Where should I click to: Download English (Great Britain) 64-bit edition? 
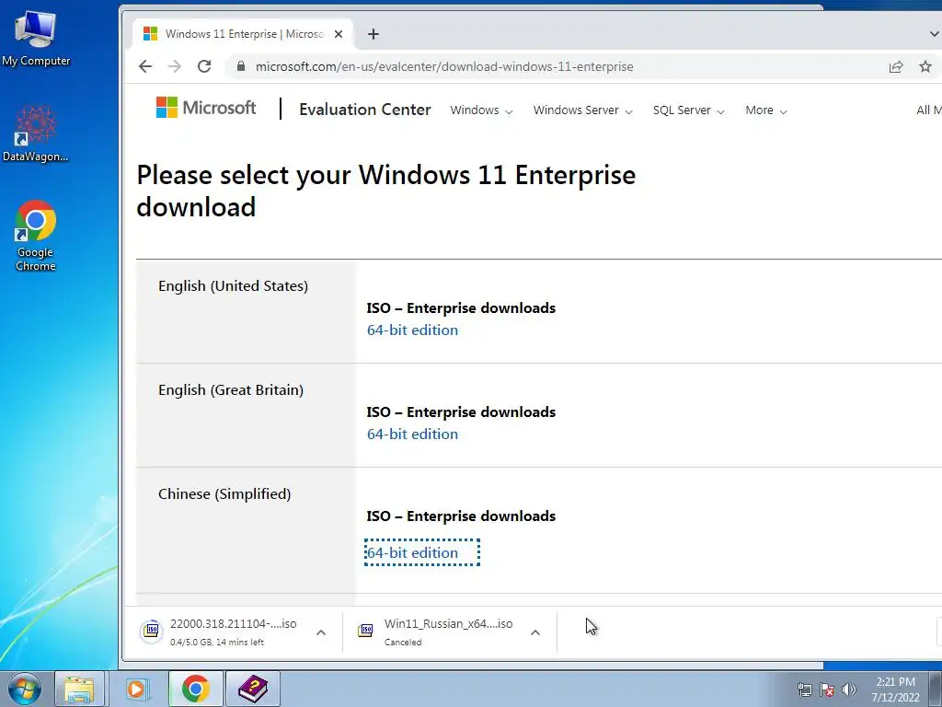click(x=412, y=435)
